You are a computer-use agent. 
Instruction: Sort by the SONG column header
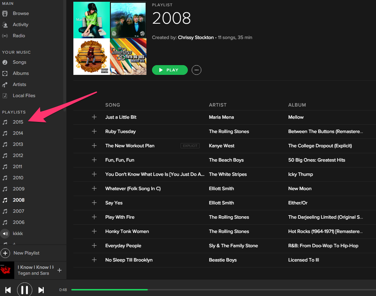(113, 105)
